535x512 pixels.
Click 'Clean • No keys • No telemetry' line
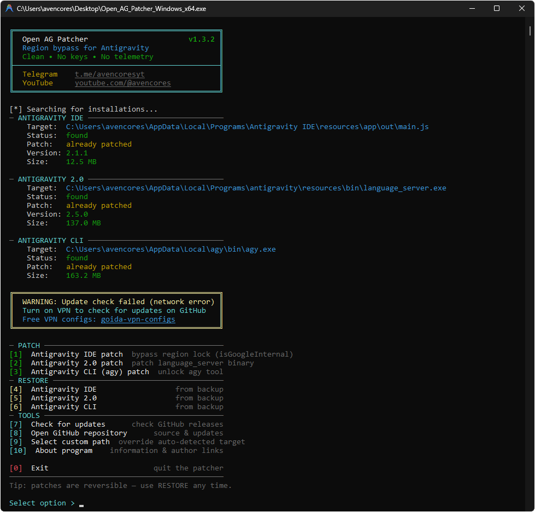click(87, 57)
